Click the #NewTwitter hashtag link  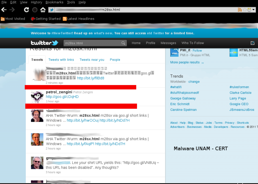[62, 33]
